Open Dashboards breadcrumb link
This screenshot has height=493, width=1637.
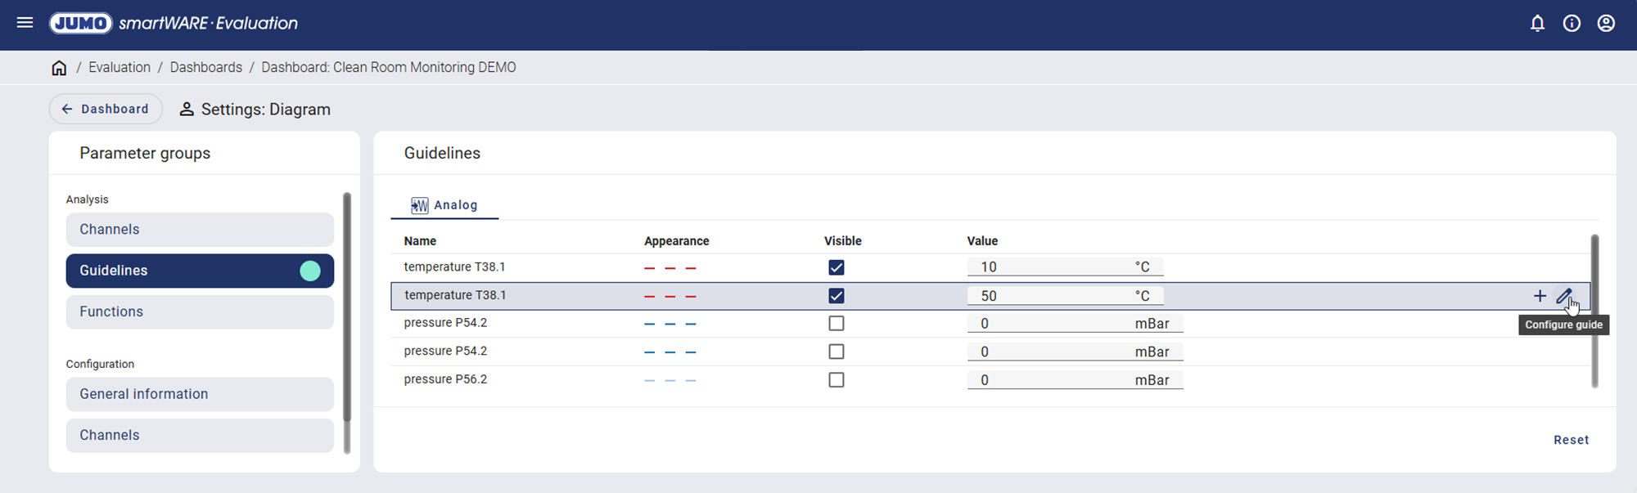tap(205, 68)
